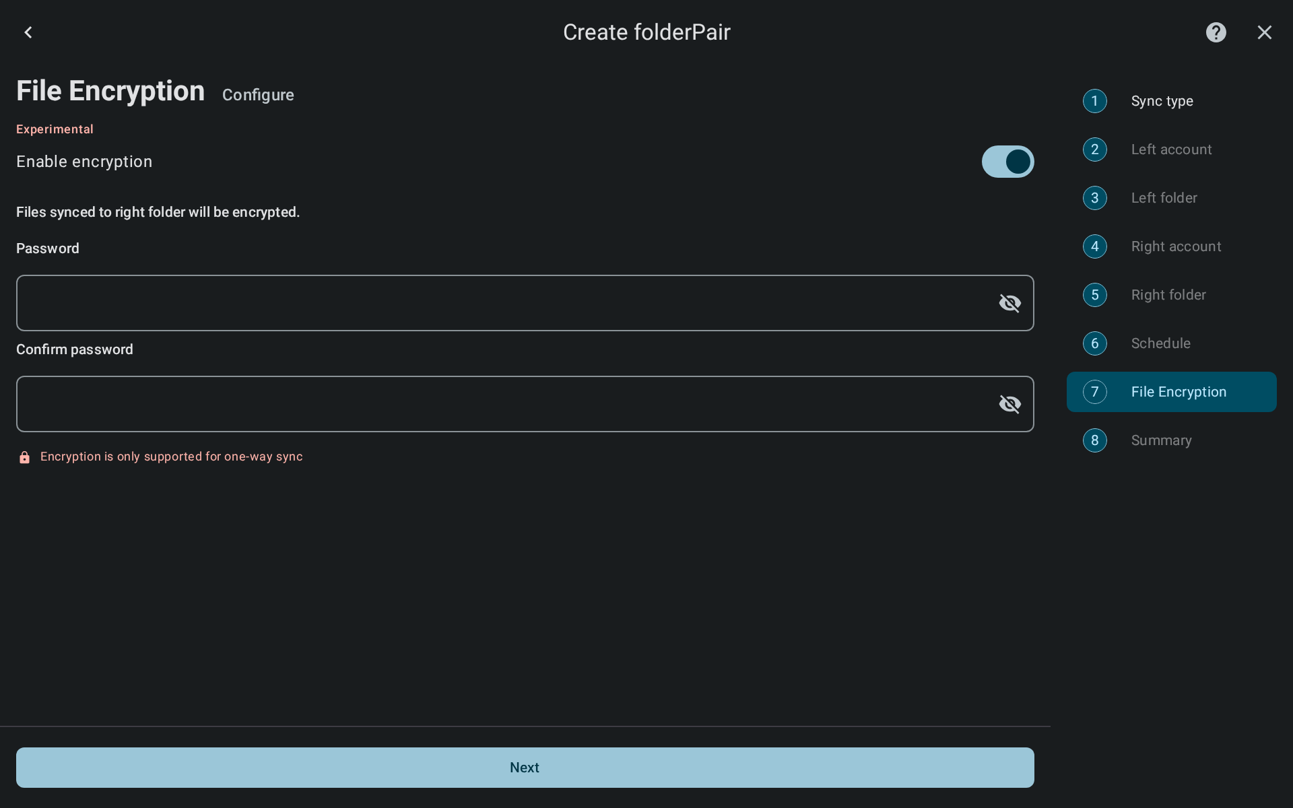Open step 3 Left folder
The width and height of the screenshot is (1293, 808).
[1171, 198]
